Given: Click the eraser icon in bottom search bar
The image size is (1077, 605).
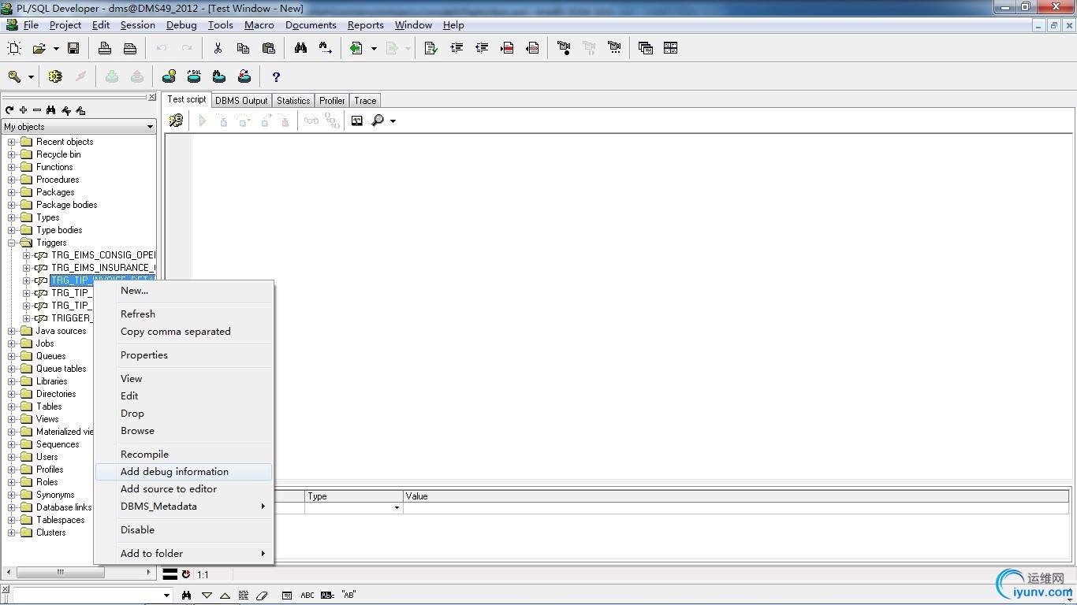Looking at the screenshot, I should pos(263,596).
